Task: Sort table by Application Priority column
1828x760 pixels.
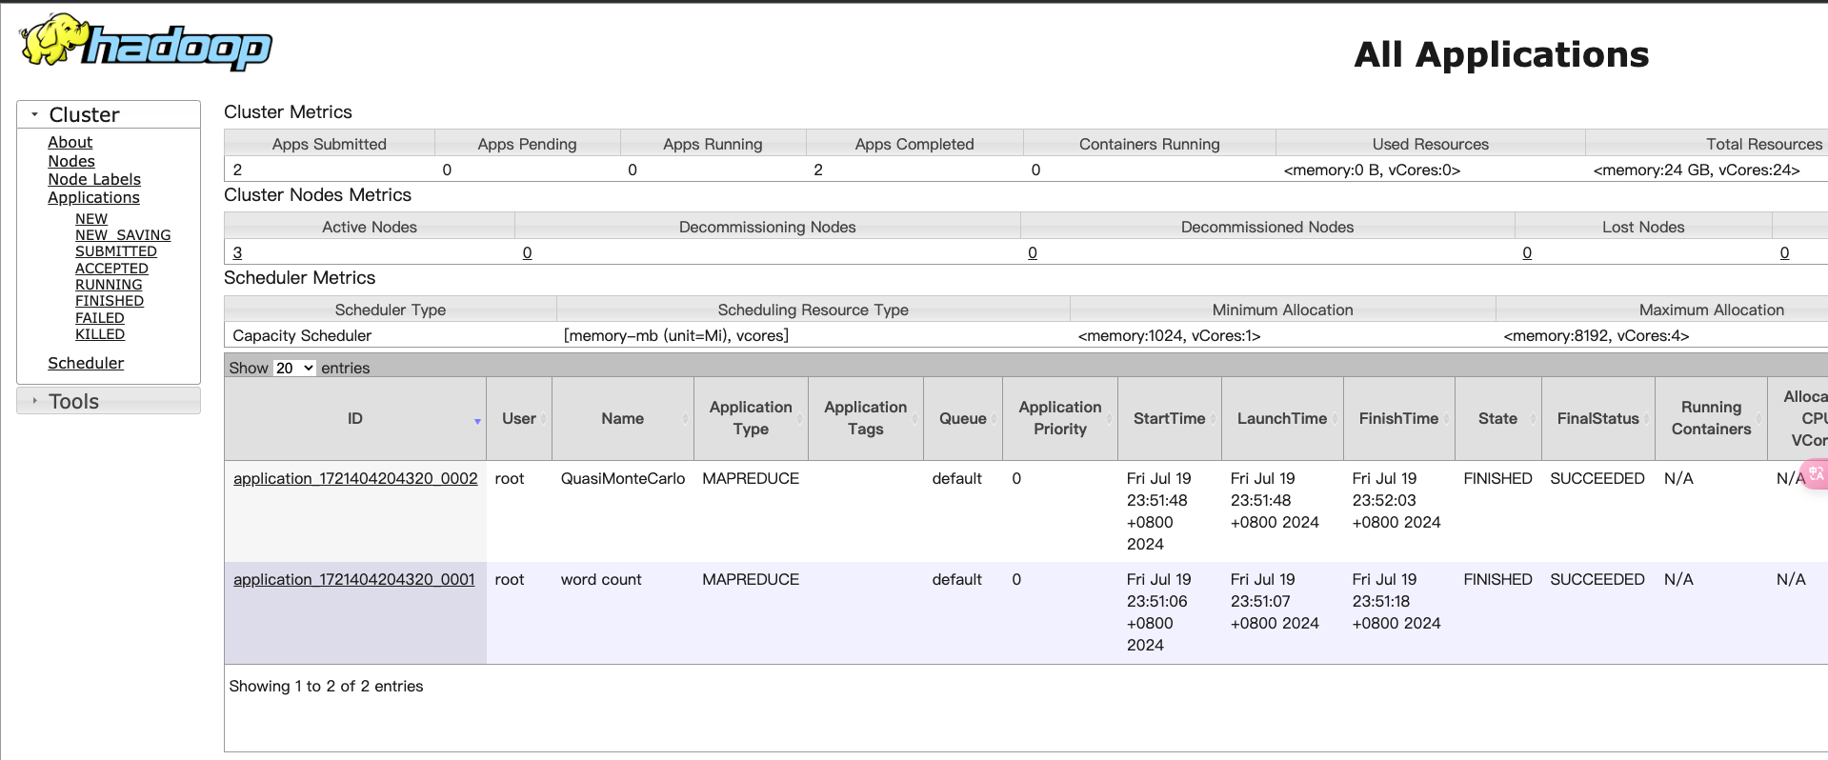Action: [x=1060, y=418]
